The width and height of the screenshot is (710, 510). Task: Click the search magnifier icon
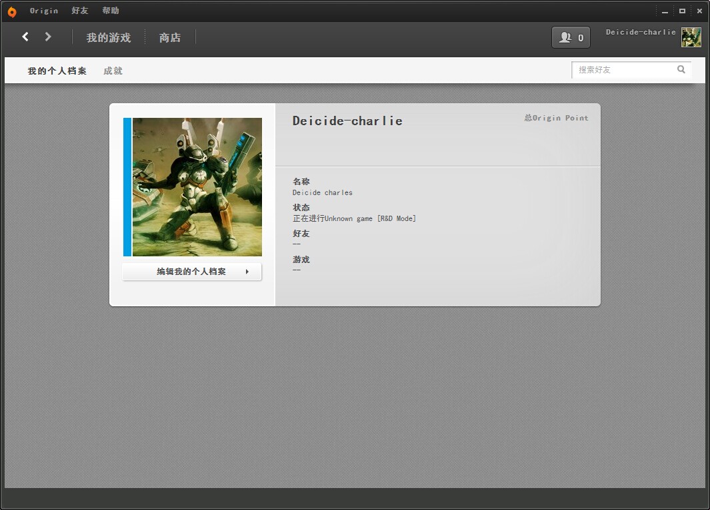[681, 70]
